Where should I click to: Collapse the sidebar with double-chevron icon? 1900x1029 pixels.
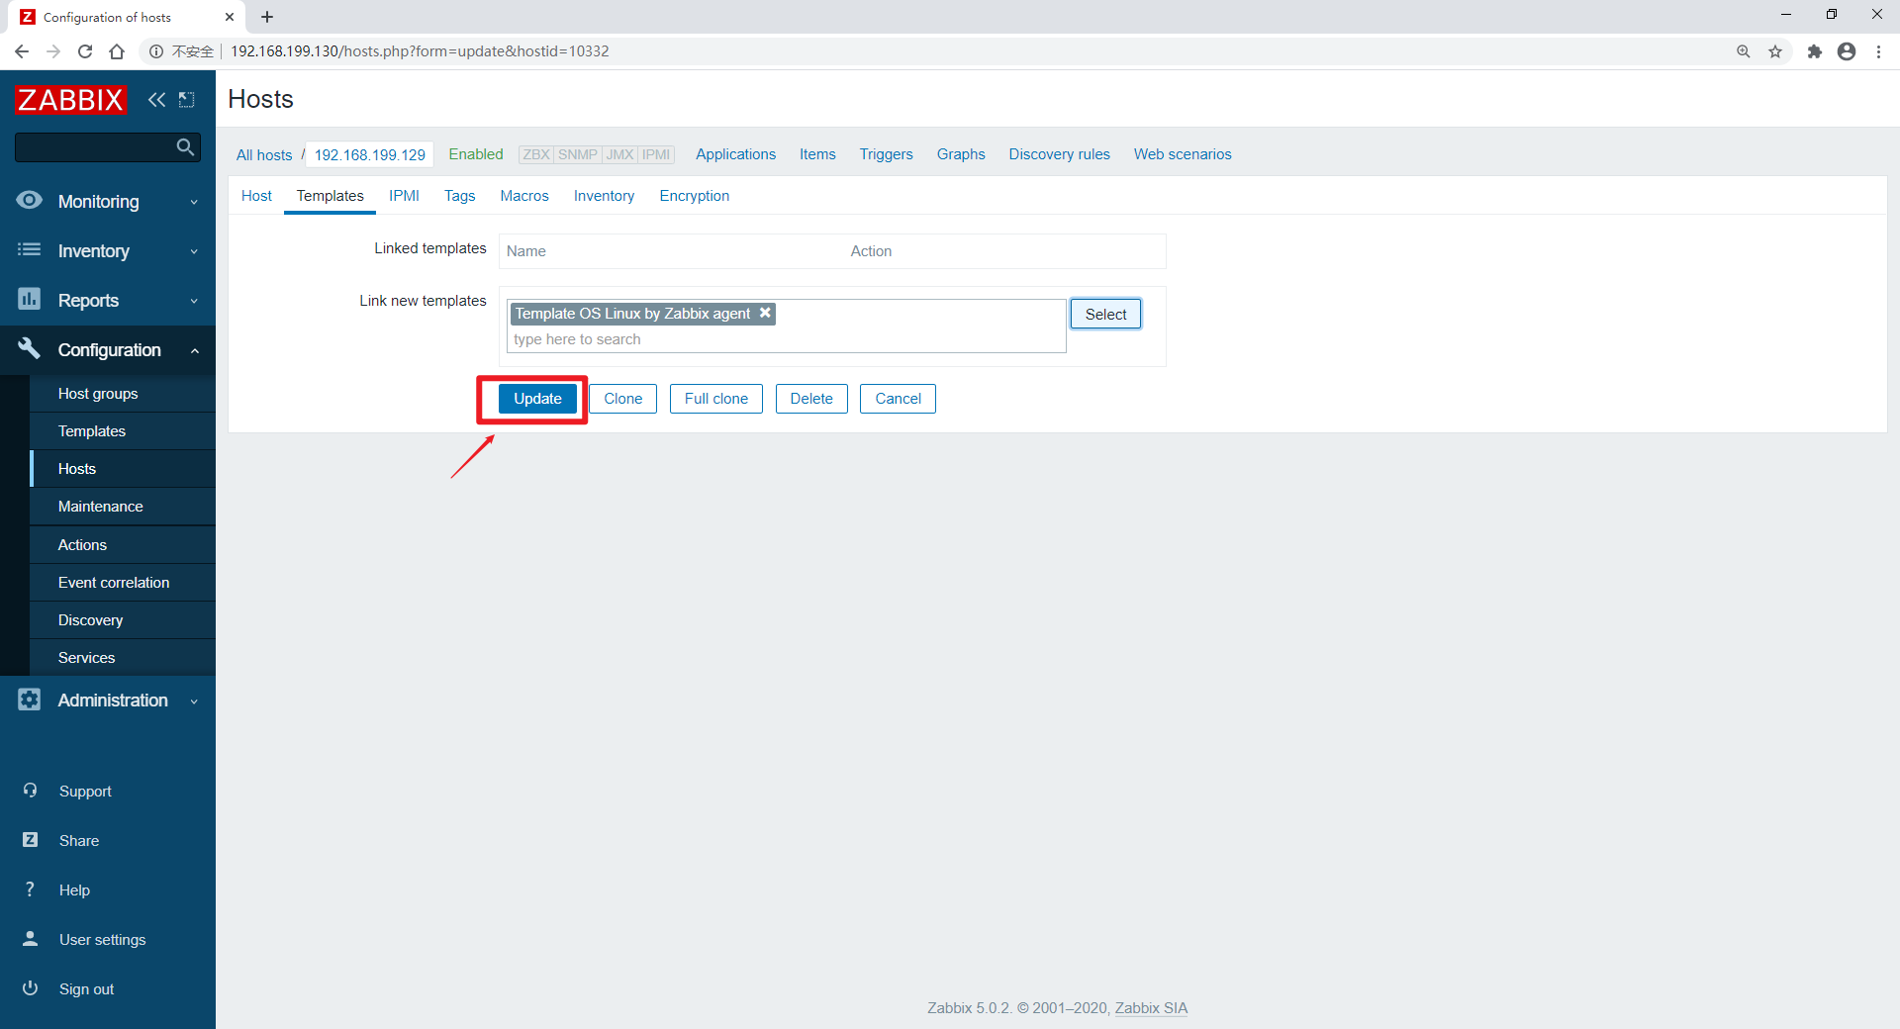coord(156,99)
